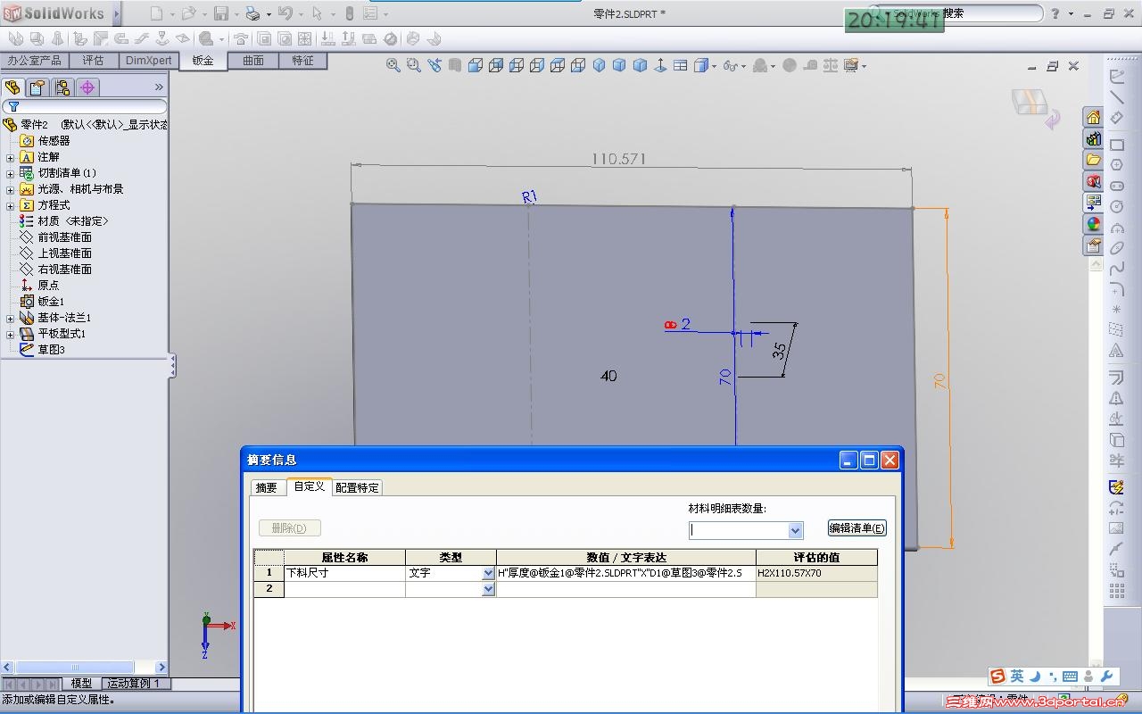1142x714 pixels.
Task: Switch to the 运动算例 1 bottom tab
Action: tap(134, 684)
